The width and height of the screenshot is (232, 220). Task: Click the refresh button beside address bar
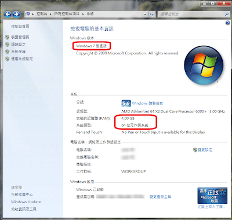click(152, 14)
